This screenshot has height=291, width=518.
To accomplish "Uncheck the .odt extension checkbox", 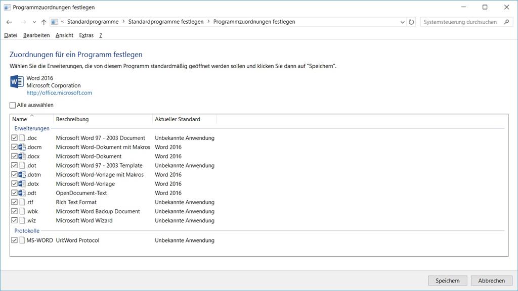I will tap(14, 193).
